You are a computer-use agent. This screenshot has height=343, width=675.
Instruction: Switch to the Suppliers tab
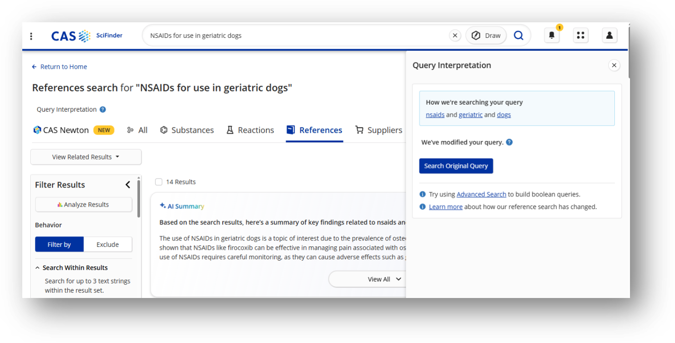[379, 130]
